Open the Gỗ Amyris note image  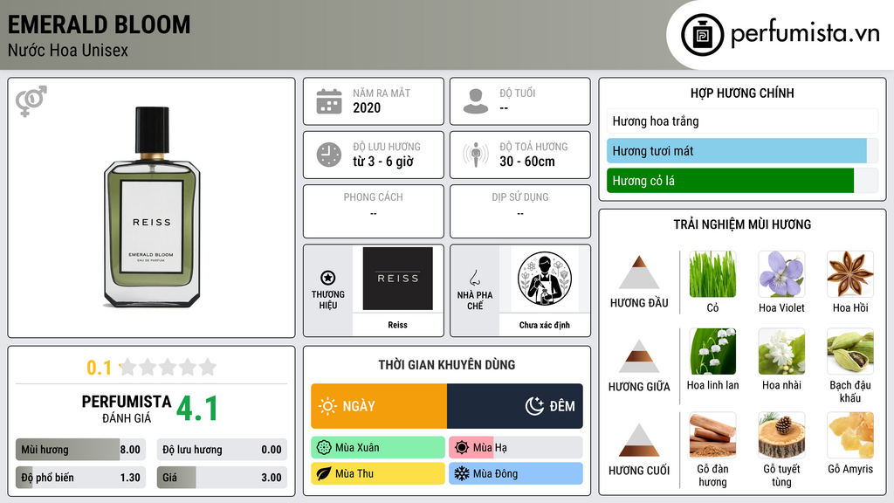[850, 435]
